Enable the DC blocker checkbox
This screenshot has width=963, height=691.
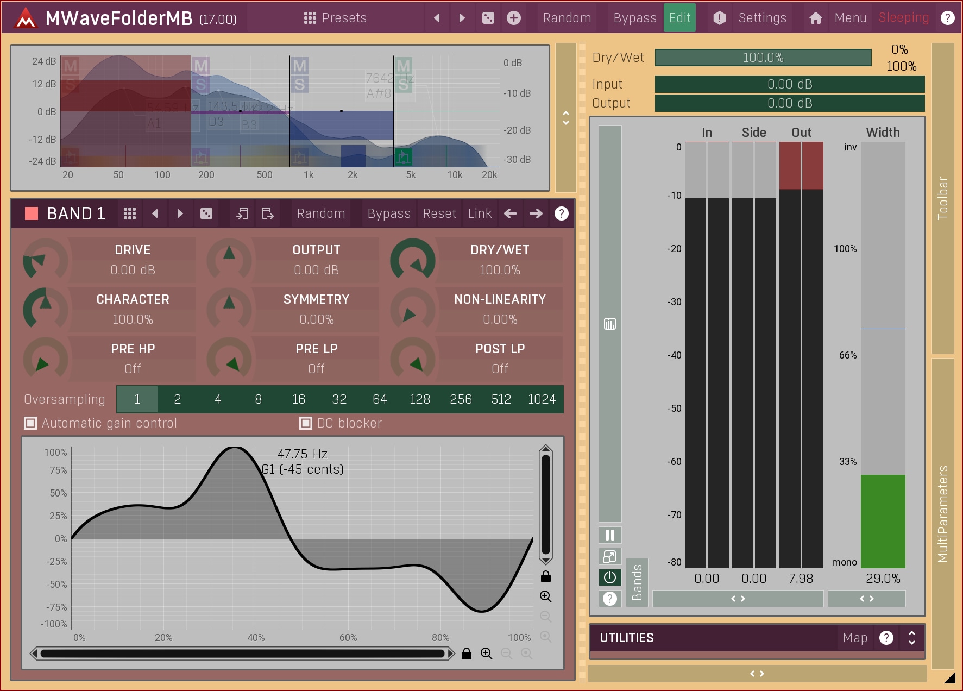coord(306,423)
